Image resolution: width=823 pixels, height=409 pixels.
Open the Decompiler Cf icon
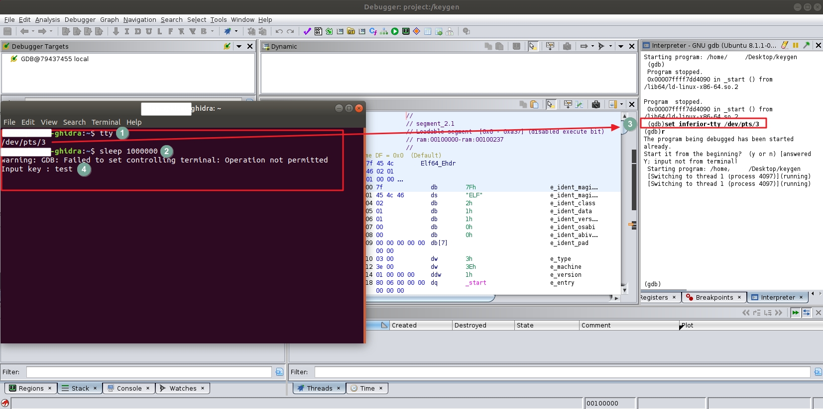pos(373,31)
